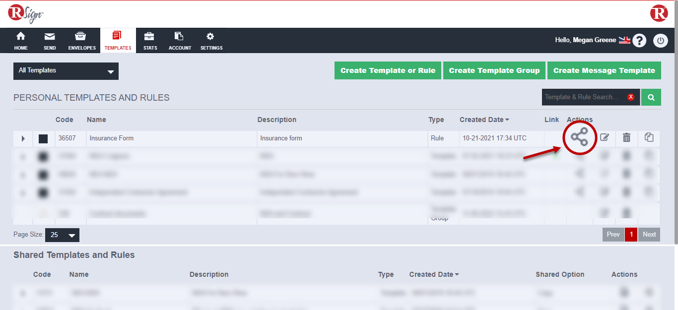Delete the Insurance Form rule via trash icon
Viewport: 678px width, 310px height.
pyautogui.click(x=626, y=138)
